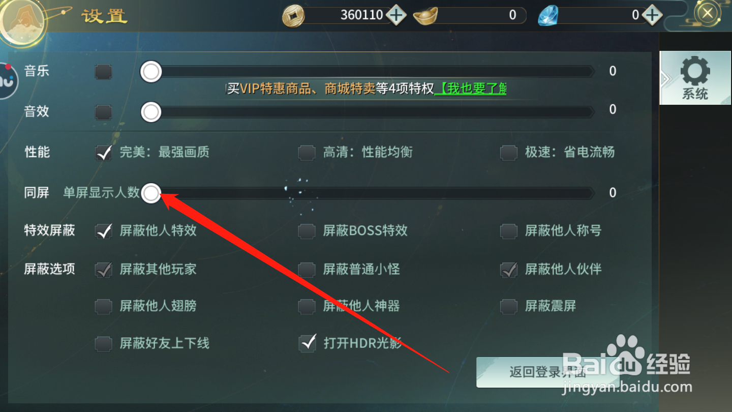
Task: Tap the copper coin currency icon
Action: click(293, 15)
